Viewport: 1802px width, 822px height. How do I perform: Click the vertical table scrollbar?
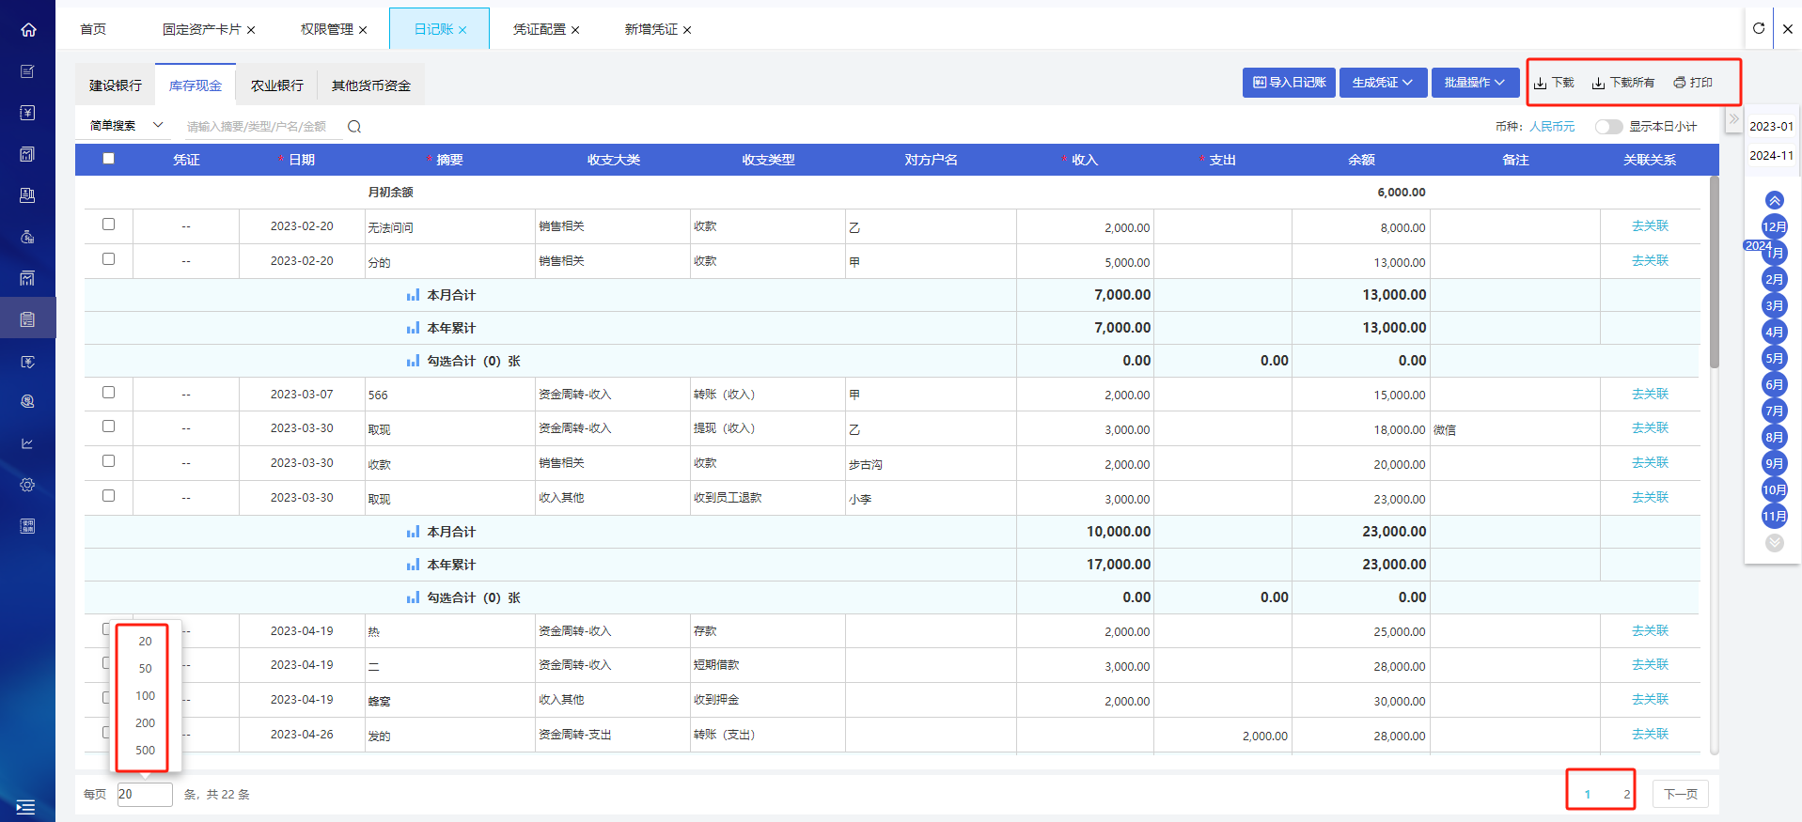[1715, 272]
